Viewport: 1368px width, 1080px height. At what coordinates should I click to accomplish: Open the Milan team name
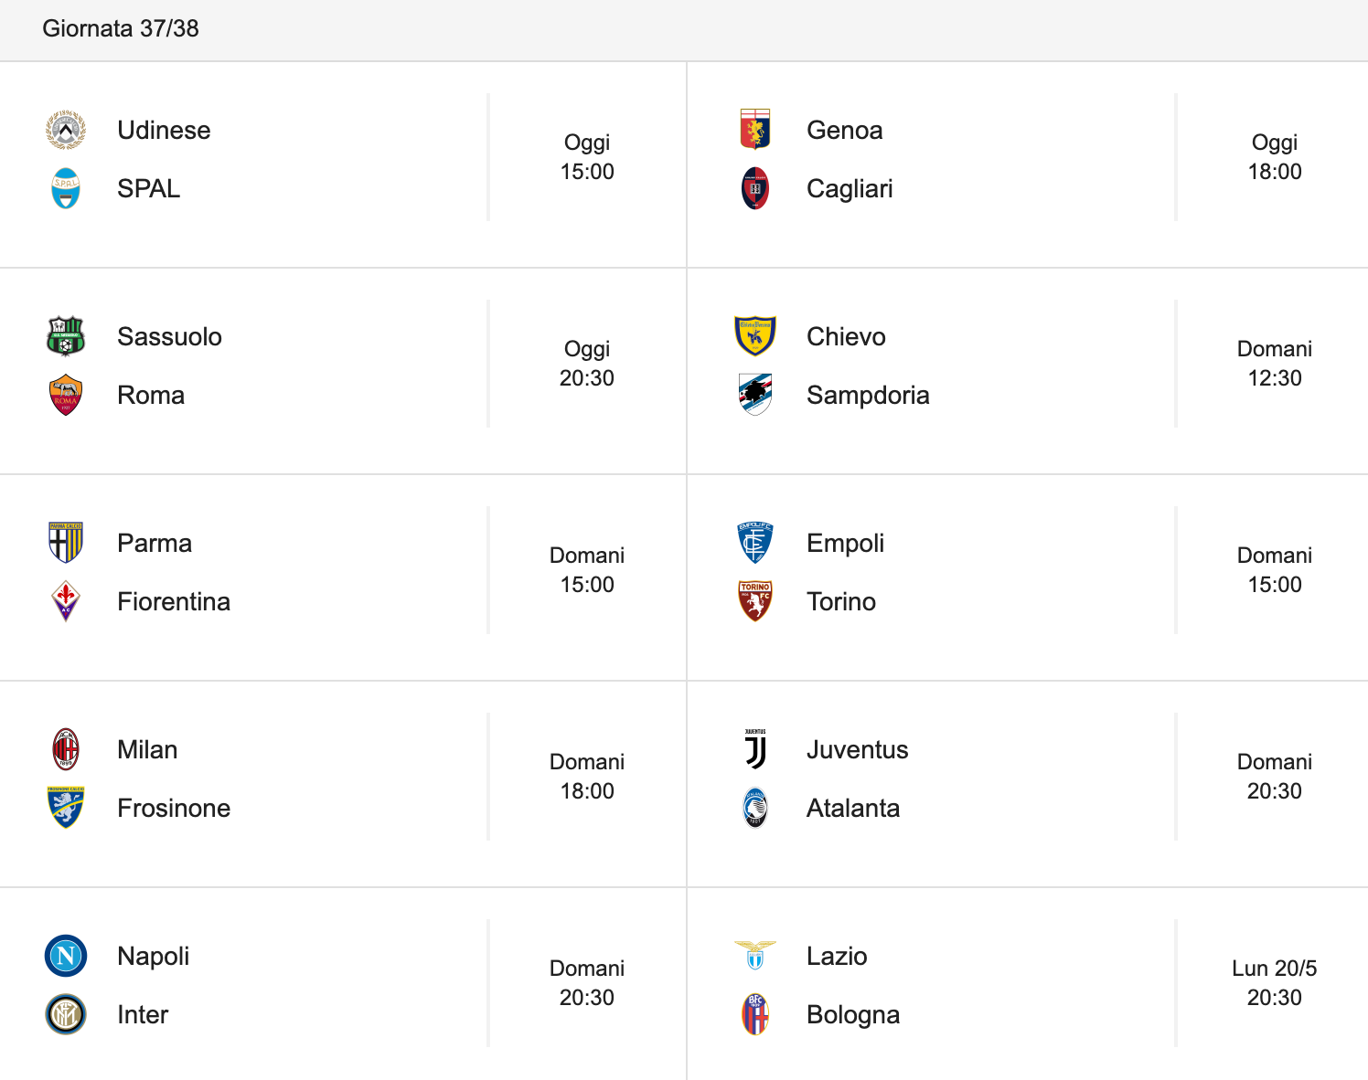click(147, 749)
